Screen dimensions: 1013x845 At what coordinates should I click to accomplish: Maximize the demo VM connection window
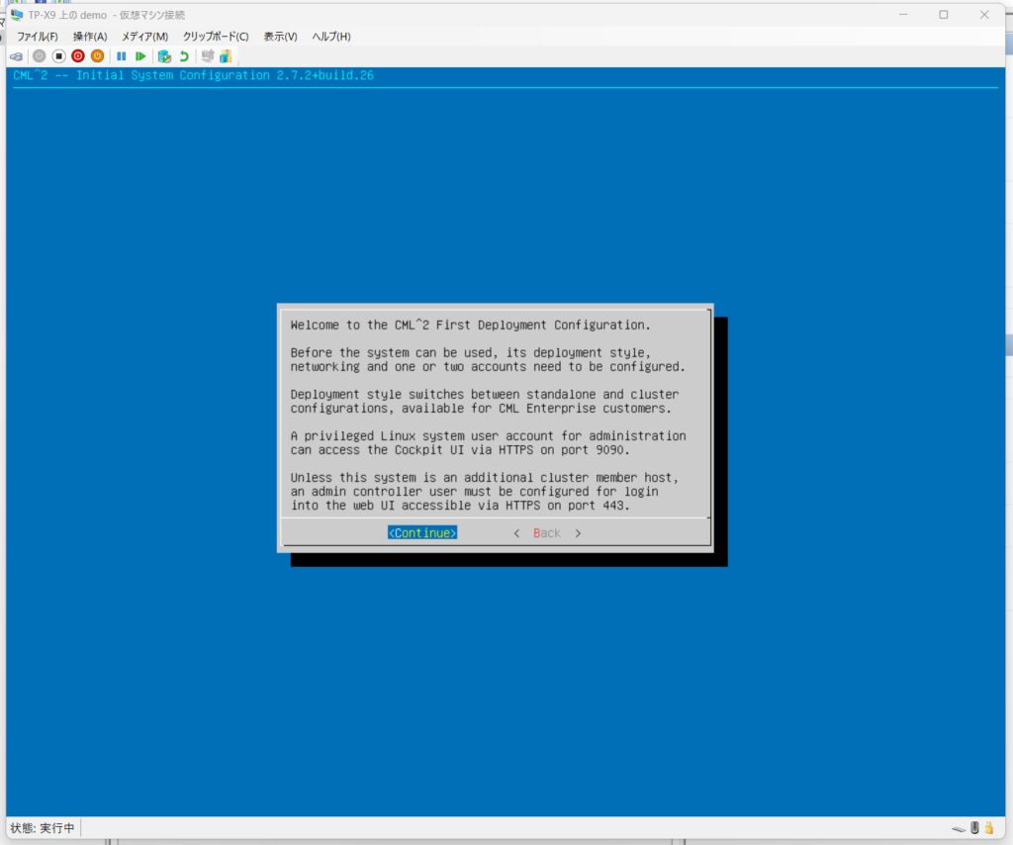(x=943, y=14)
